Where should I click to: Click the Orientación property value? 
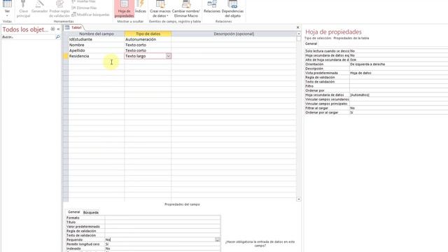click(x=398, y=64)
